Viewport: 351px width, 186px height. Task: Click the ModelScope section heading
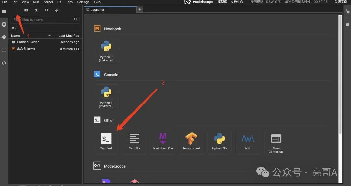(x=115, y=166)
